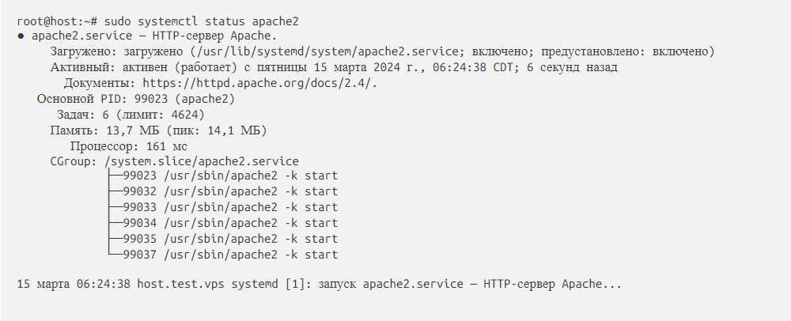Click the "активен (работает)" status text
The height and width of the screenshot is (321, 791).
tap(186, 67)
